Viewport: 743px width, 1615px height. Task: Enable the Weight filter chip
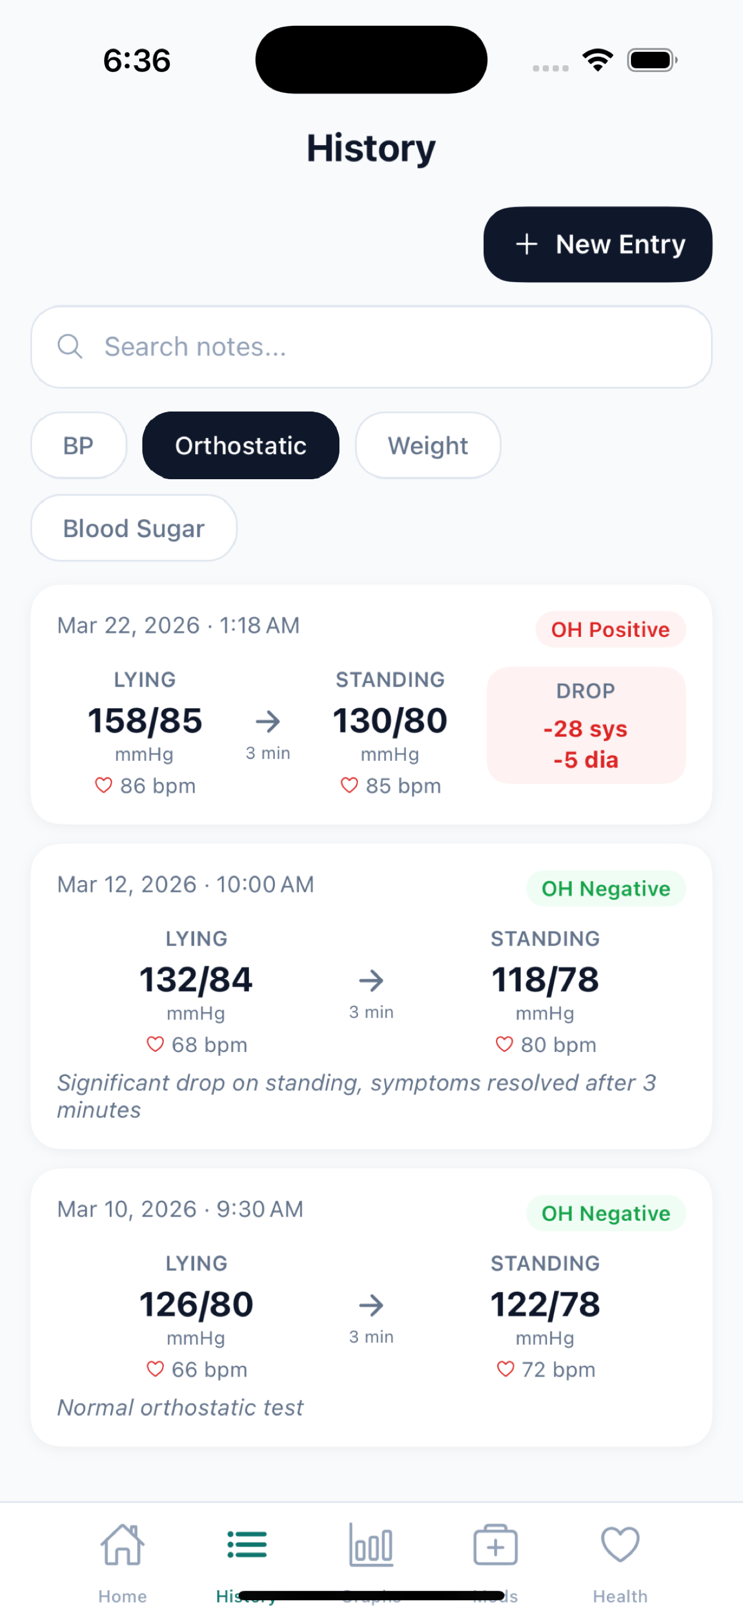428,445
